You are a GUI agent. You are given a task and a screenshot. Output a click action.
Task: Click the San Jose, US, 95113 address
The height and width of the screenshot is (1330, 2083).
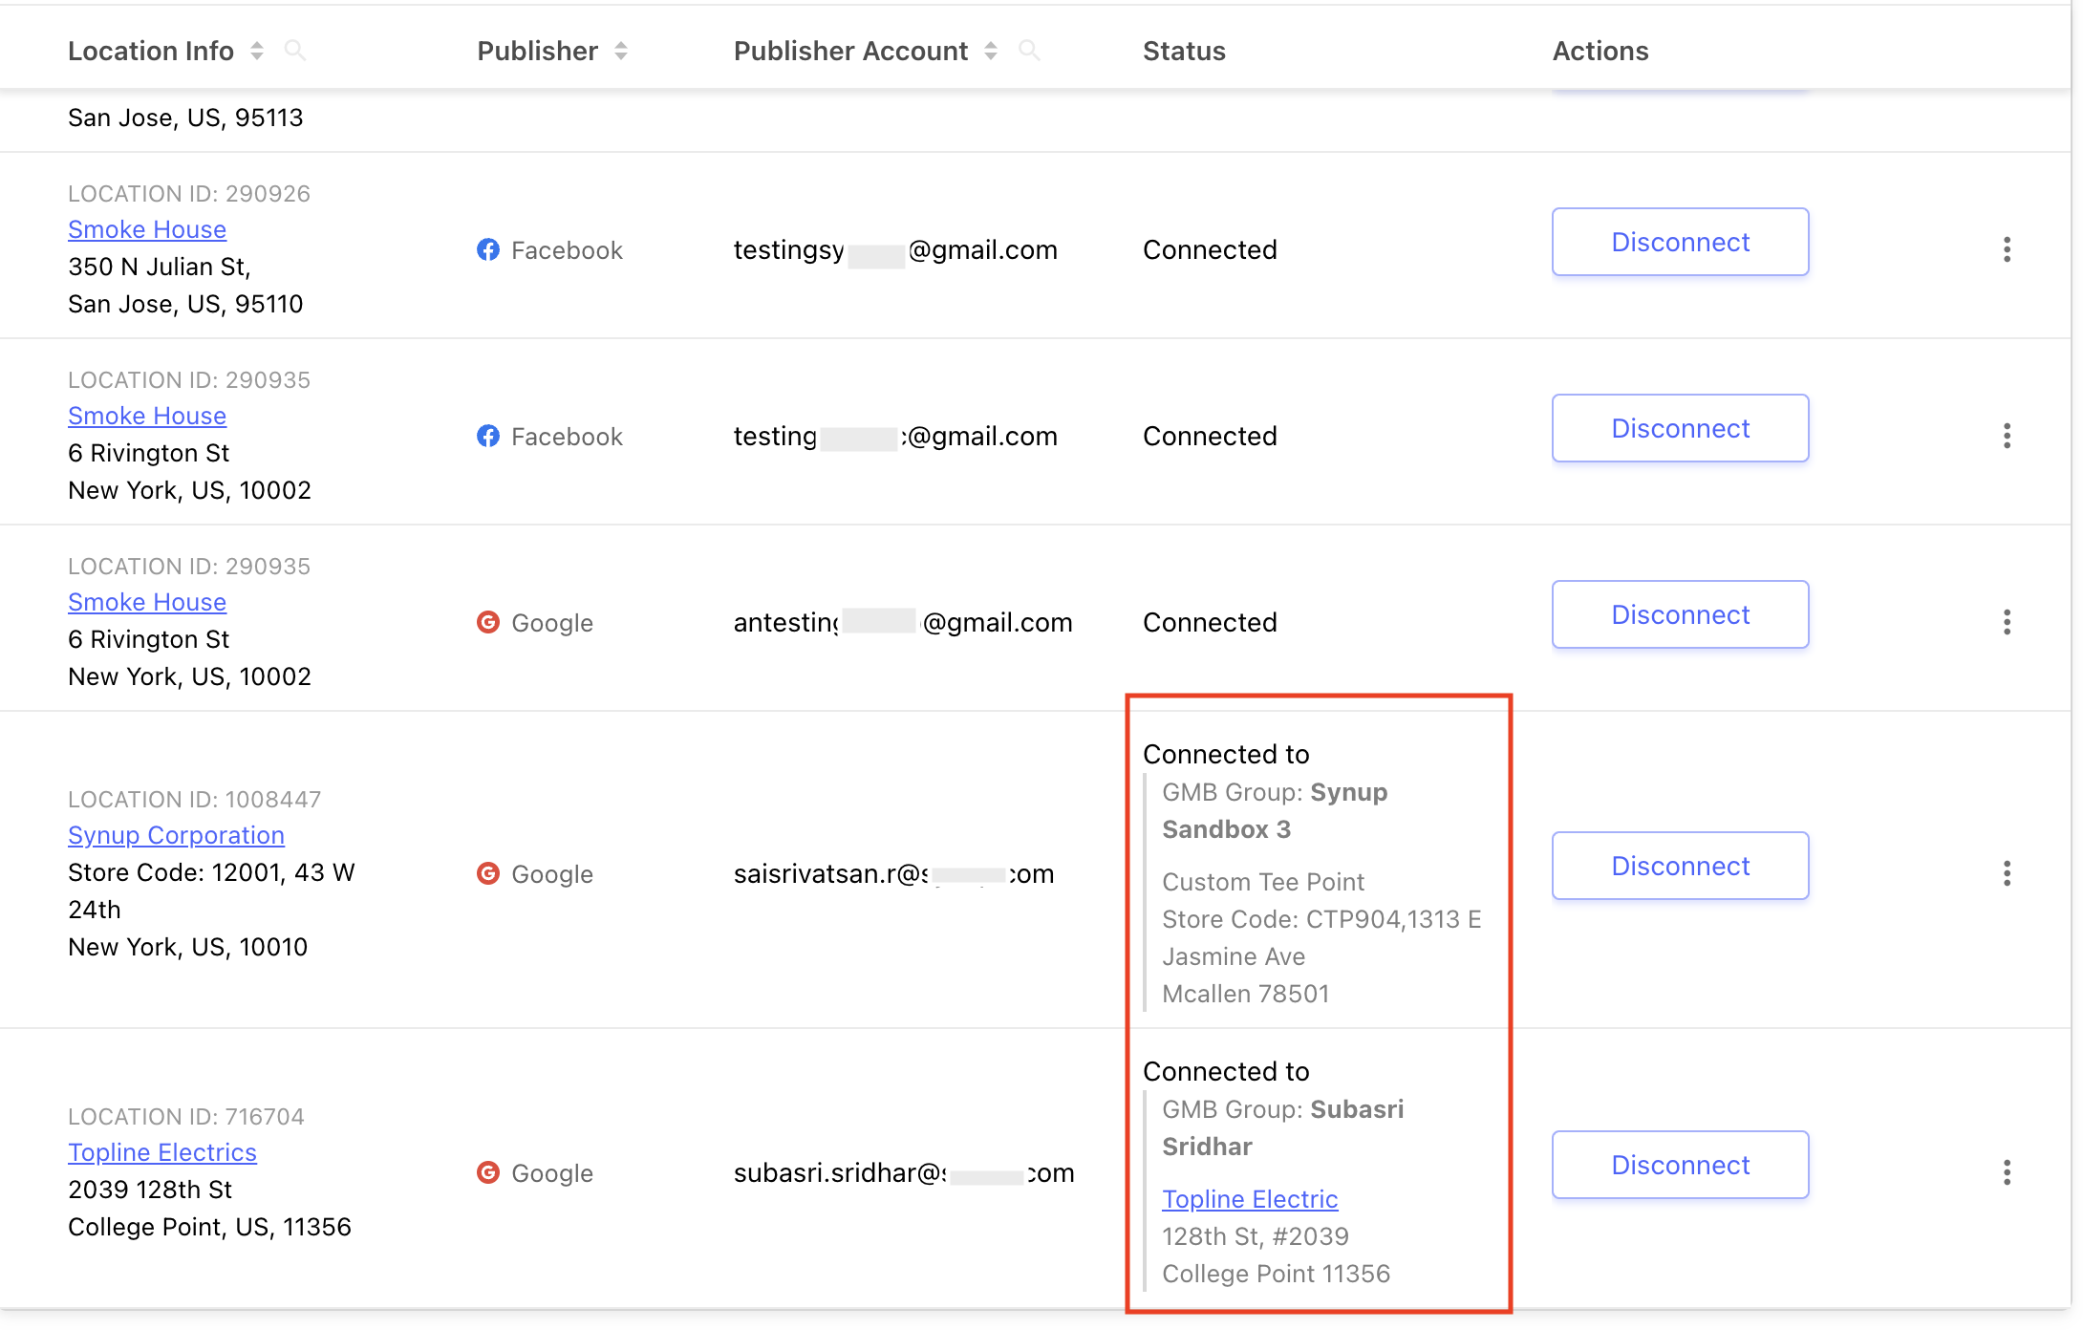tap(185, 118)
